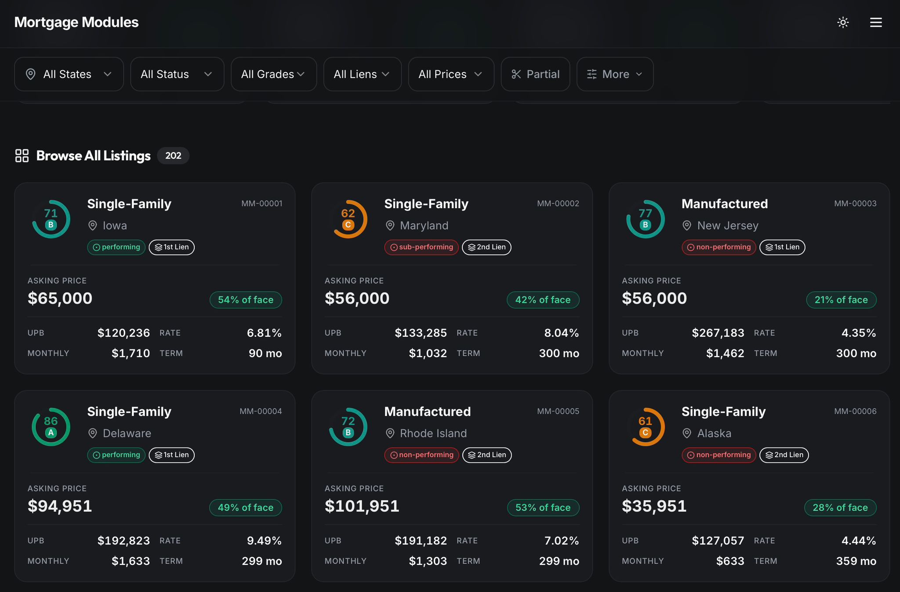Image resolution: width=900 pixels, height=592 pixels.
Task: Click the 53% of face pill
Action: pyautogui.click(x=543, y=508)
